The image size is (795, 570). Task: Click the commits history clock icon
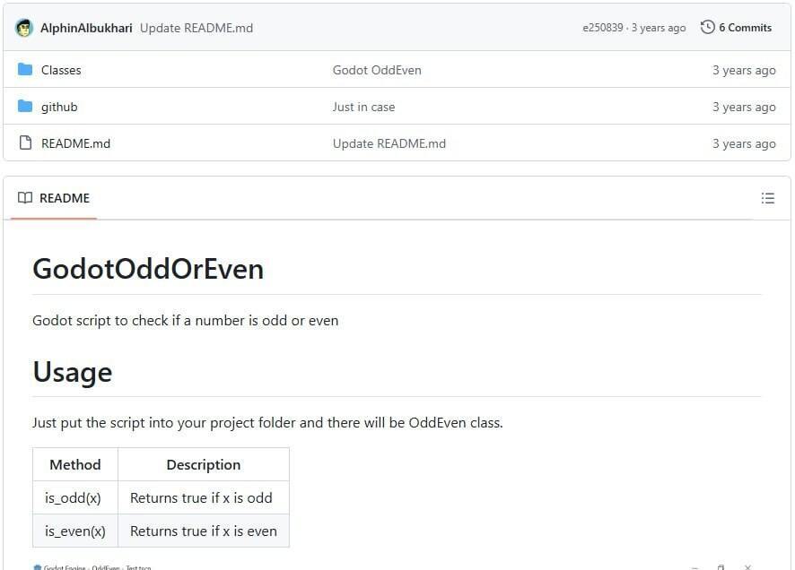pos(708,28)
